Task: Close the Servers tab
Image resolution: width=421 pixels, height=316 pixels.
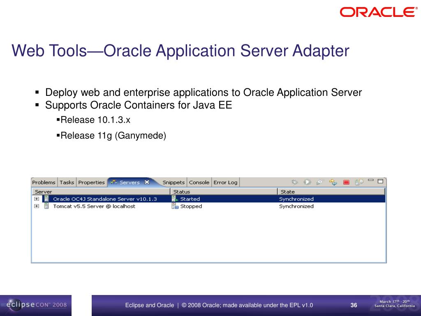Action: (x=147, y=182)
